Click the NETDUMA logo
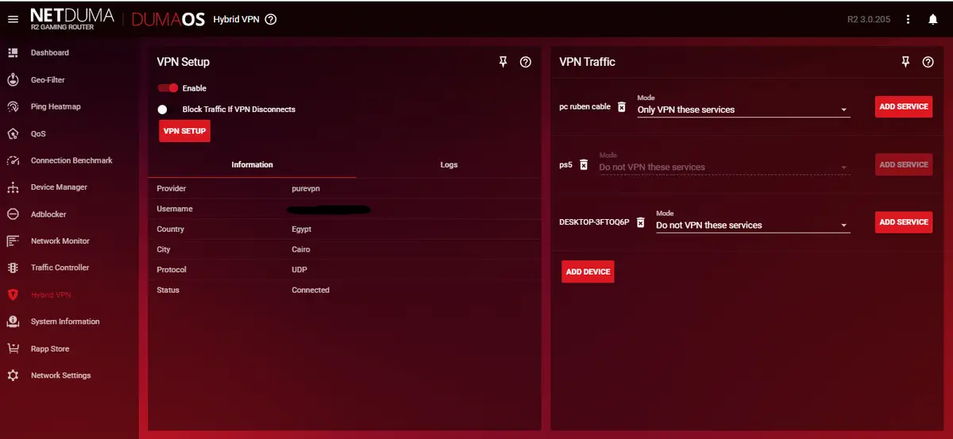This screenshot has width=953, height=439. 71,18
